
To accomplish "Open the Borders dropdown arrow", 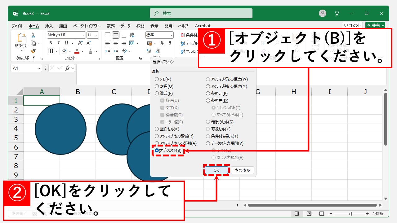I will [56, 51].
